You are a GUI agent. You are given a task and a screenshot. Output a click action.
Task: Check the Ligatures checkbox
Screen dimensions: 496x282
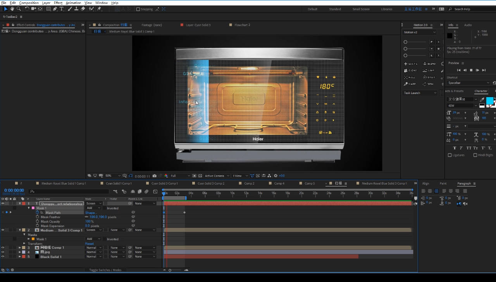coord(450,155)
